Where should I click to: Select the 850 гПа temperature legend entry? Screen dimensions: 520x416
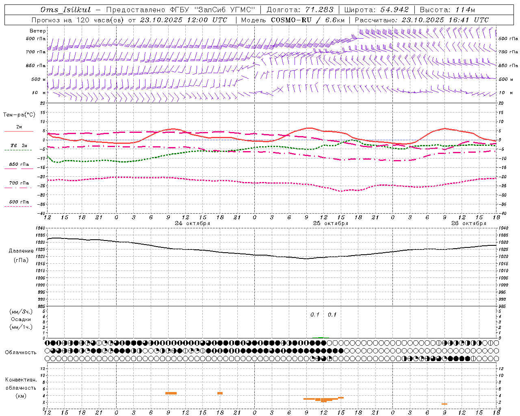point(19,165)
